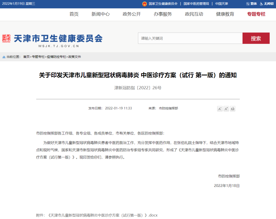The height and width of the screenshot is (219, 276).
Task: Select the 办事服务 menu item
Action: tap(163, 14)
